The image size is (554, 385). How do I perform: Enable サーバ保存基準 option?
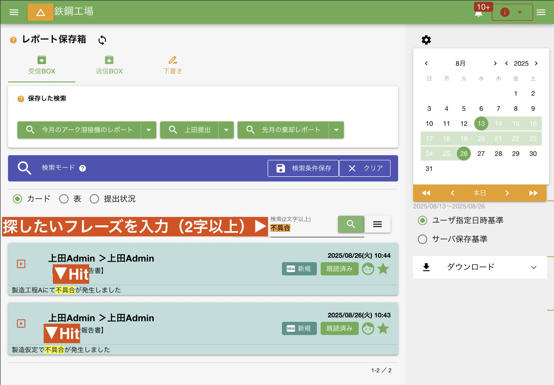click(x=422, y=239)
